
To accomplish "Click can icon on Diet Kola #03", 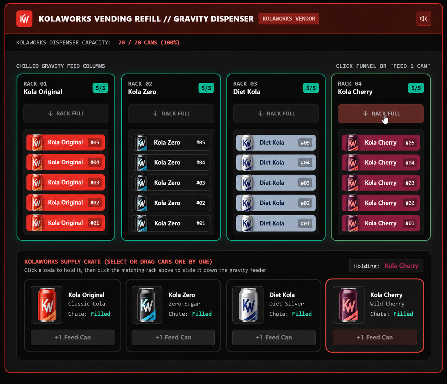I will pyautogui.click(x=247, y=183).
